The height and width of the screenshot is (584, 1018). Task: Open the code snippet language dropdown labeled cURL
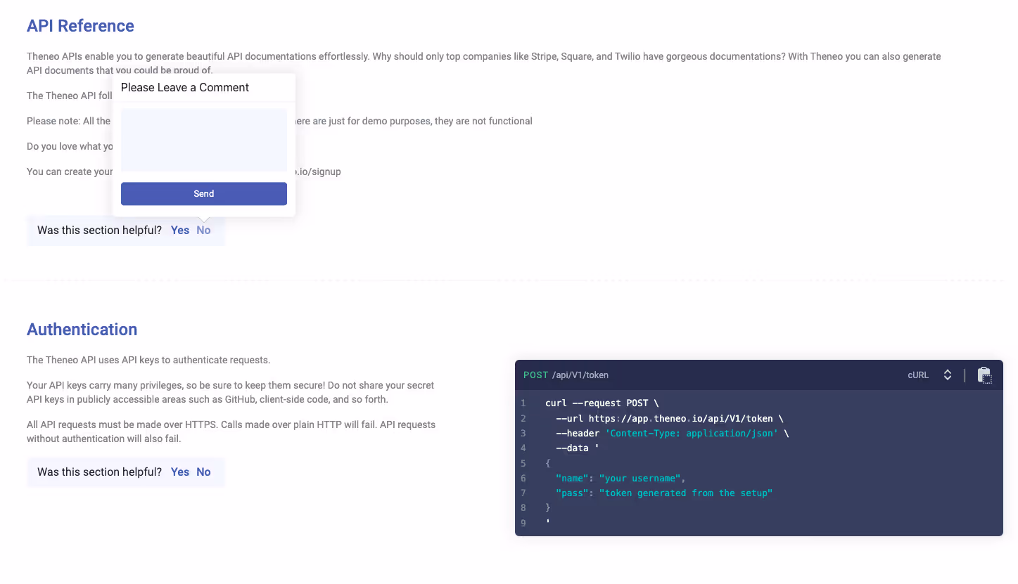(919, 375)
